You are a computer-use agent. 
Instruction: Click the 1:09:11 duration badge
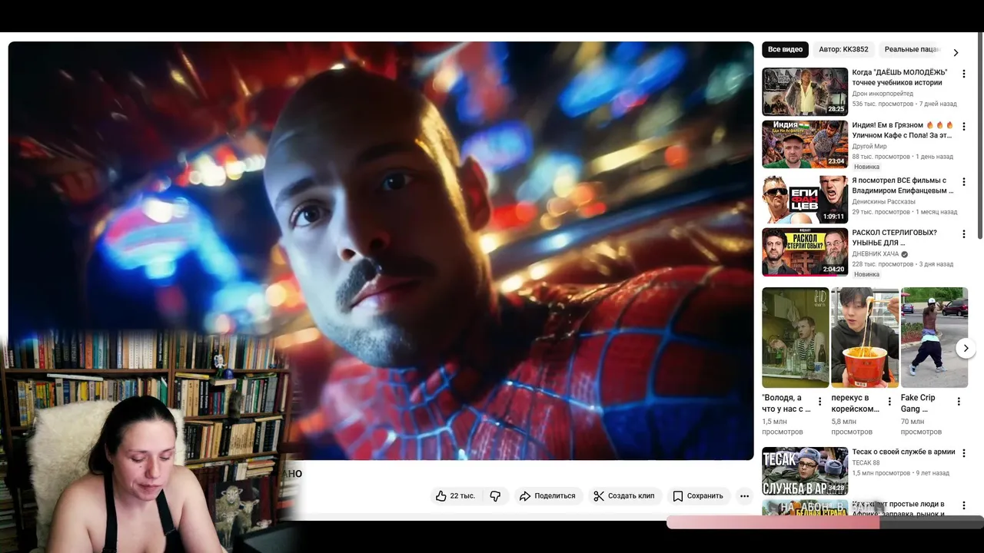click(x=833, y=217)
